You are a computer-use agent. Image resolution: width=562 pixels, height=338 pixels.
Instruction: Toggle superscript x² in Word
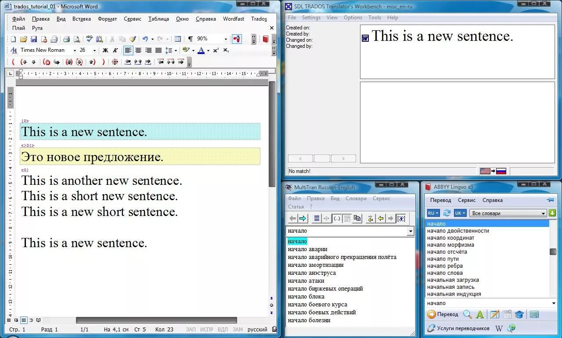(x=216, y=50)
